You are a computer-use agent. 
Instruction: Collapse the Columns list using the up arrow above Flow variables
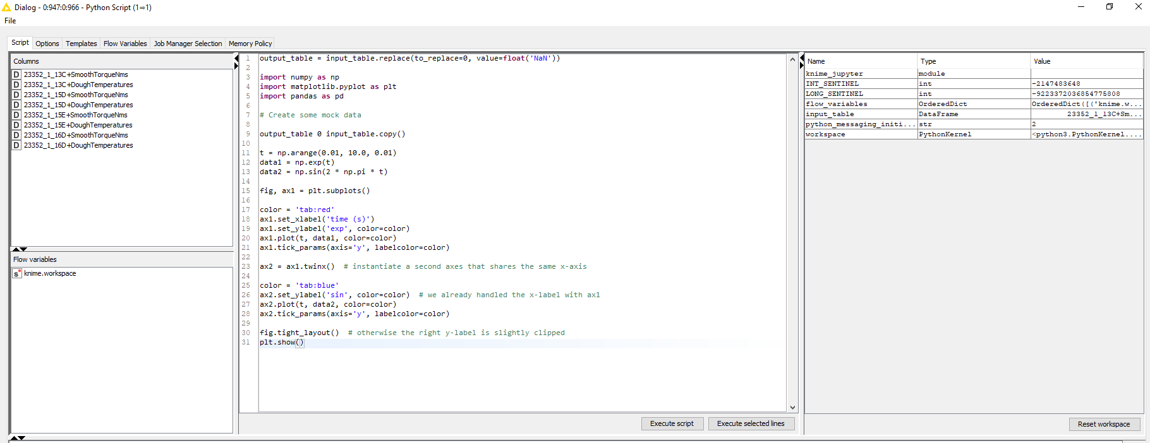tap(16, 249)
